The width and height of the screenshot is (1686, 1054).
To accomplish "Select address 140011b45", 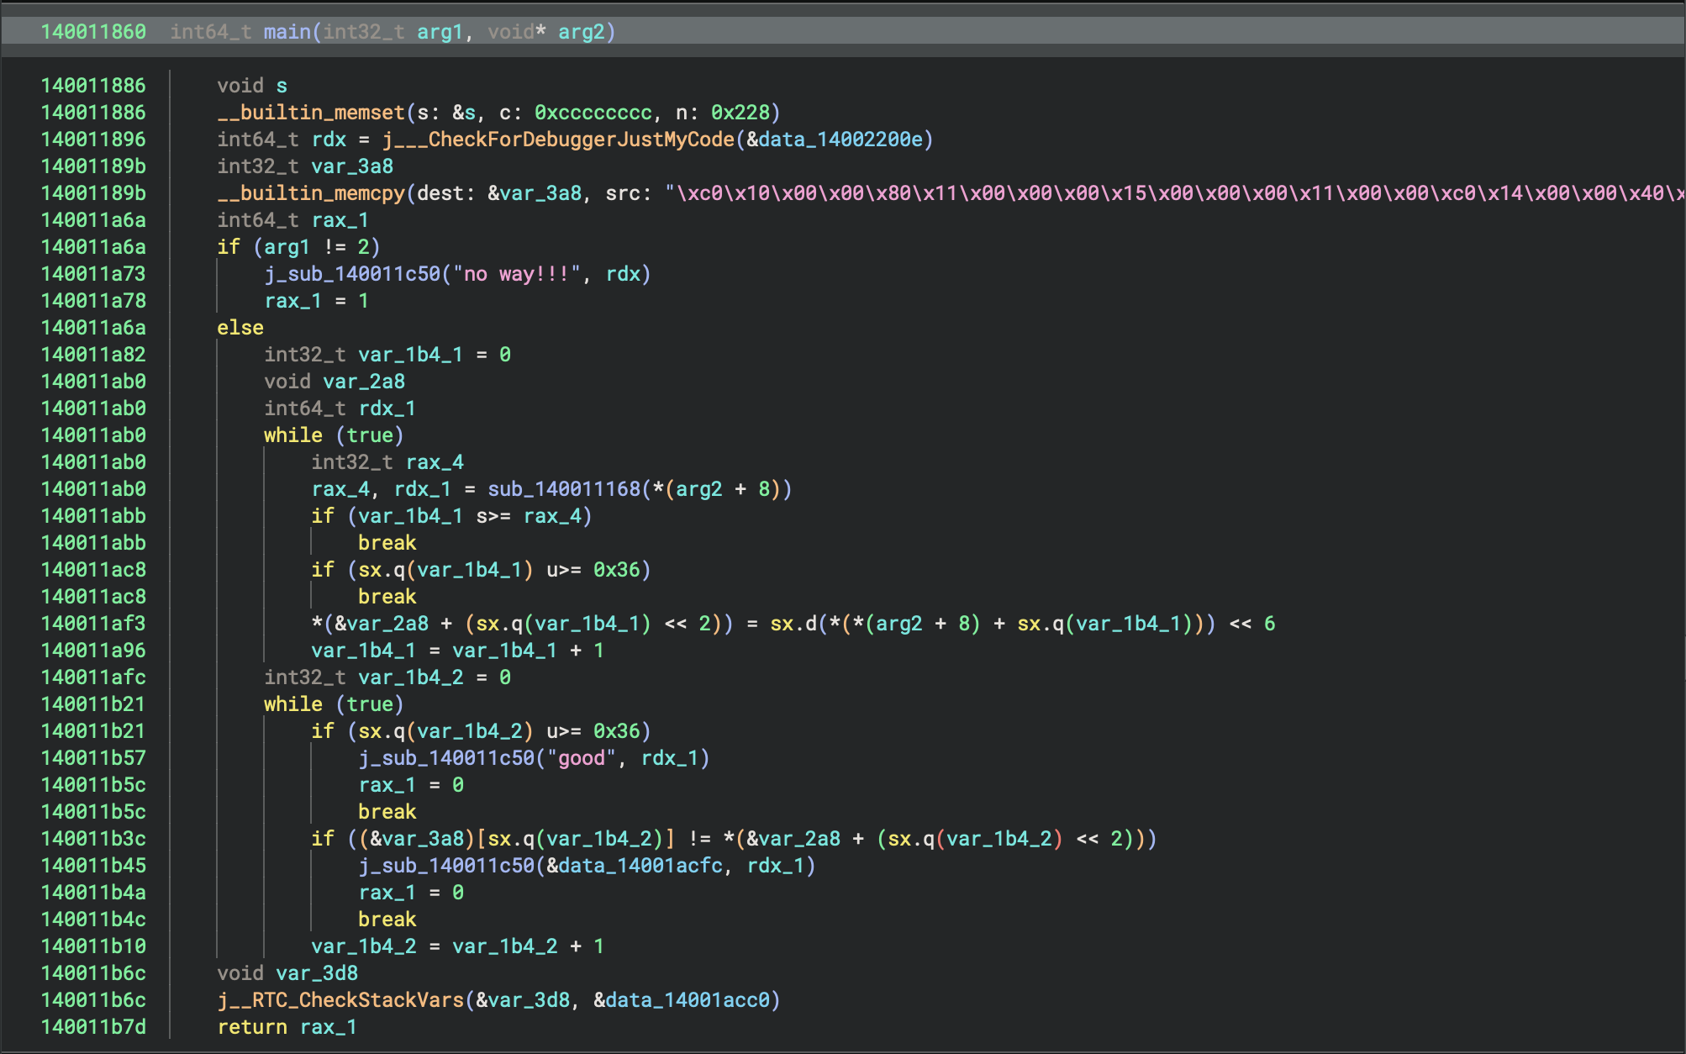I will [93, 866].
